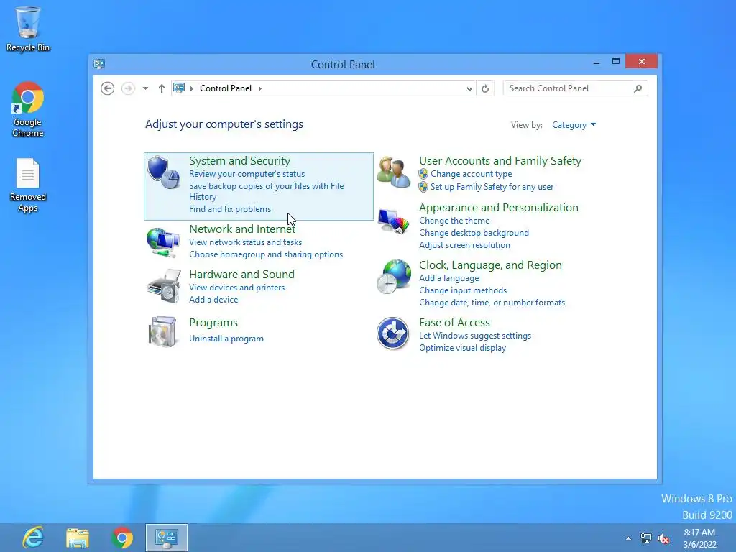Click Optimize visual display
This screenshot has height=552, width=736.
pyautogui.click(x=462, y=348)
